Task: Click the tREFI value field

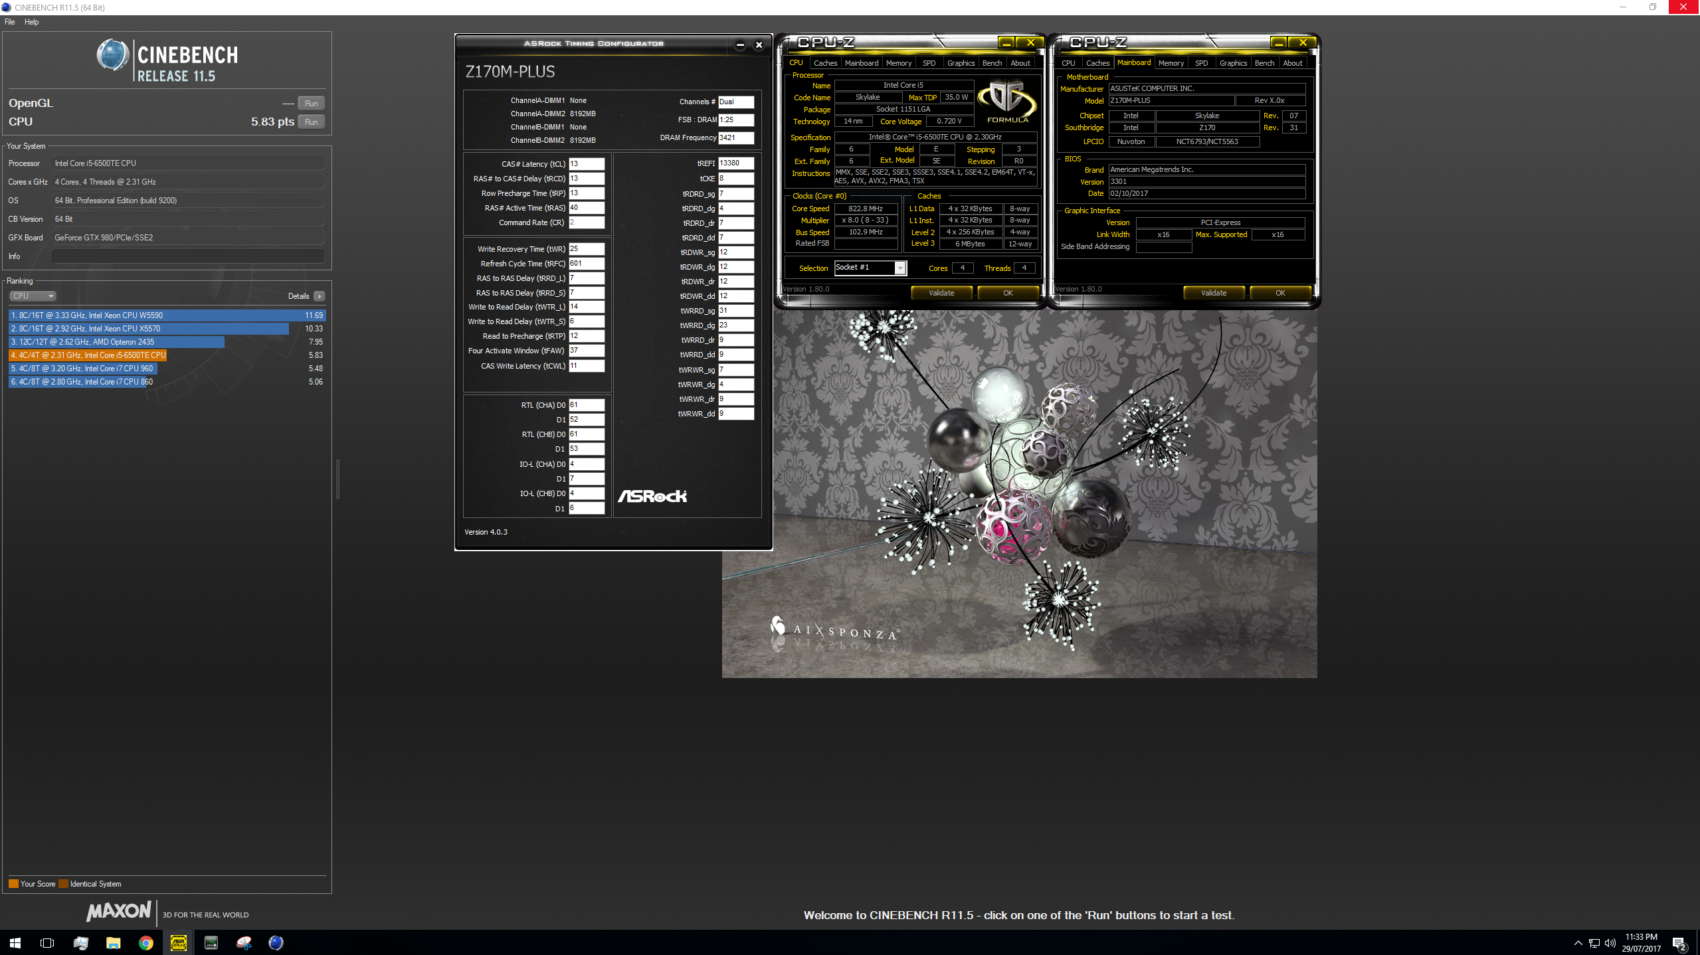Action: (736, 163)
